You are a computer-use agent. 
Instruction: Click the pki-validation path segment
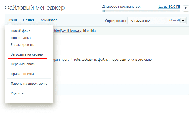(x=91, y=31)
